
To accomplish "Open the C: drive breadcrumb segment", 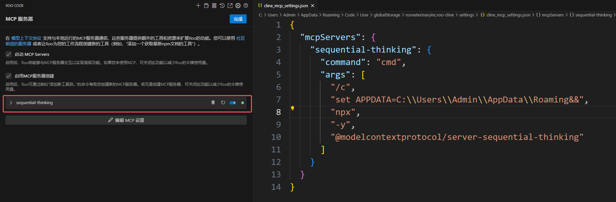I will [260, 15].
